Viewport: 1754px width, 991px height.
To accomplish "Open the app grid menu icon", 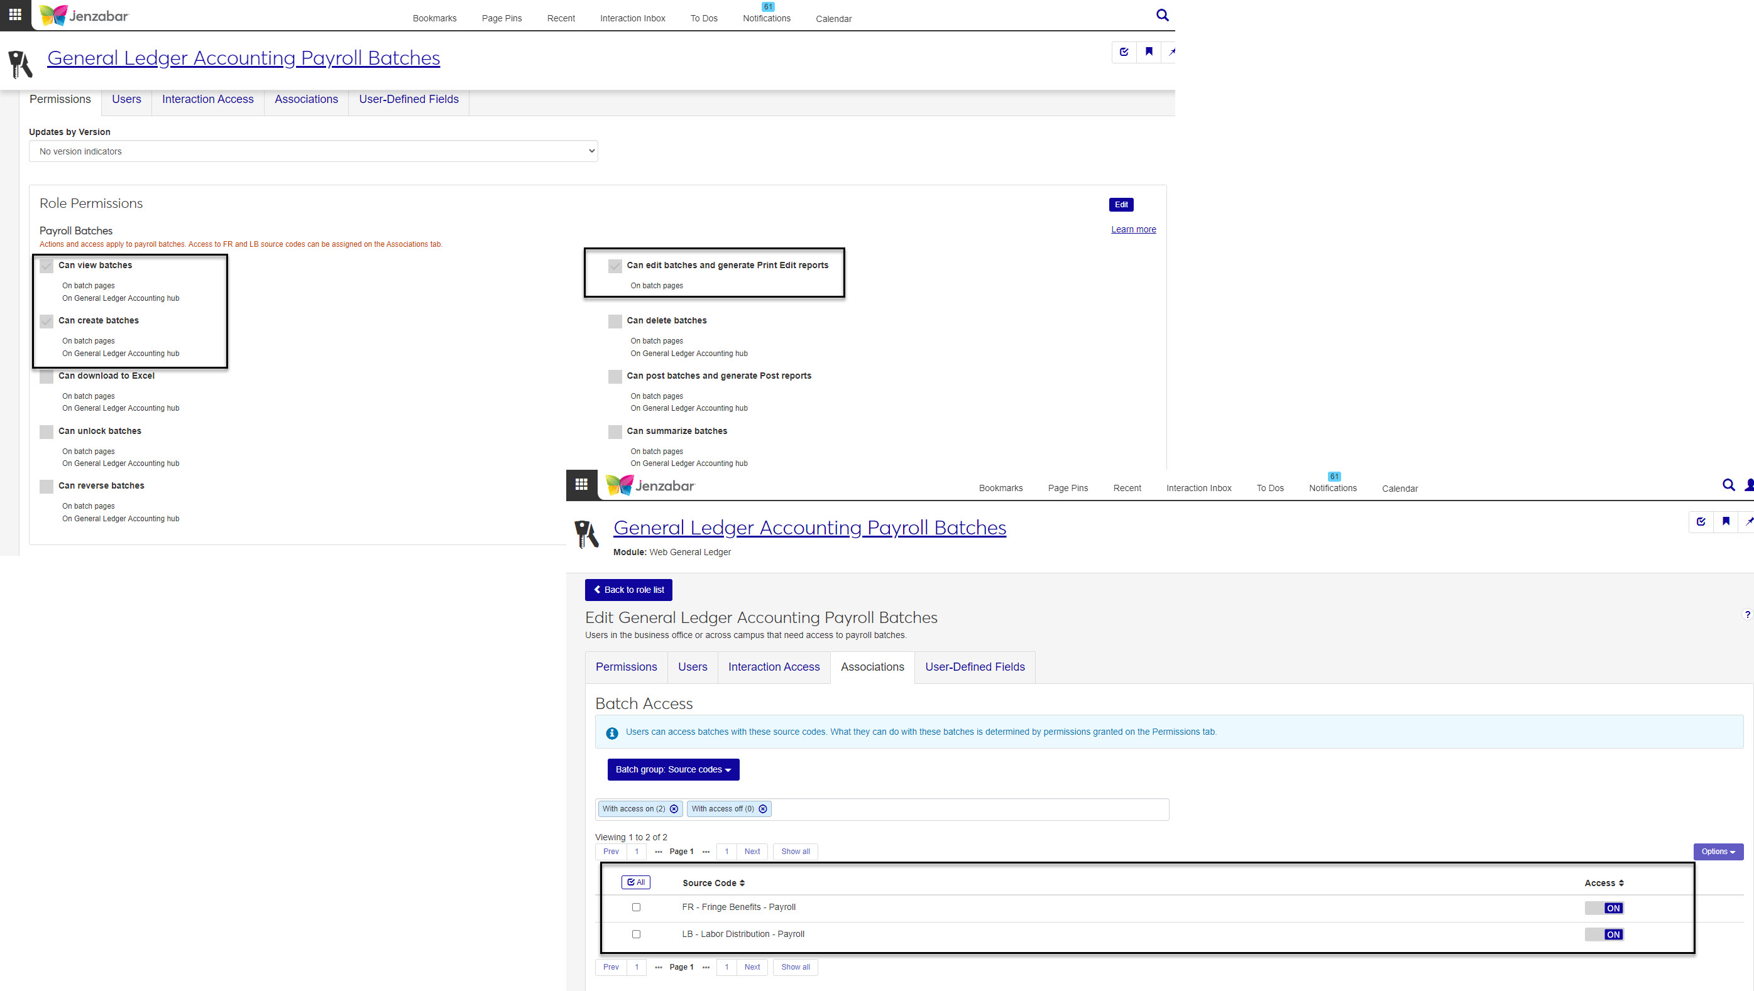I will tap(15, 14).
